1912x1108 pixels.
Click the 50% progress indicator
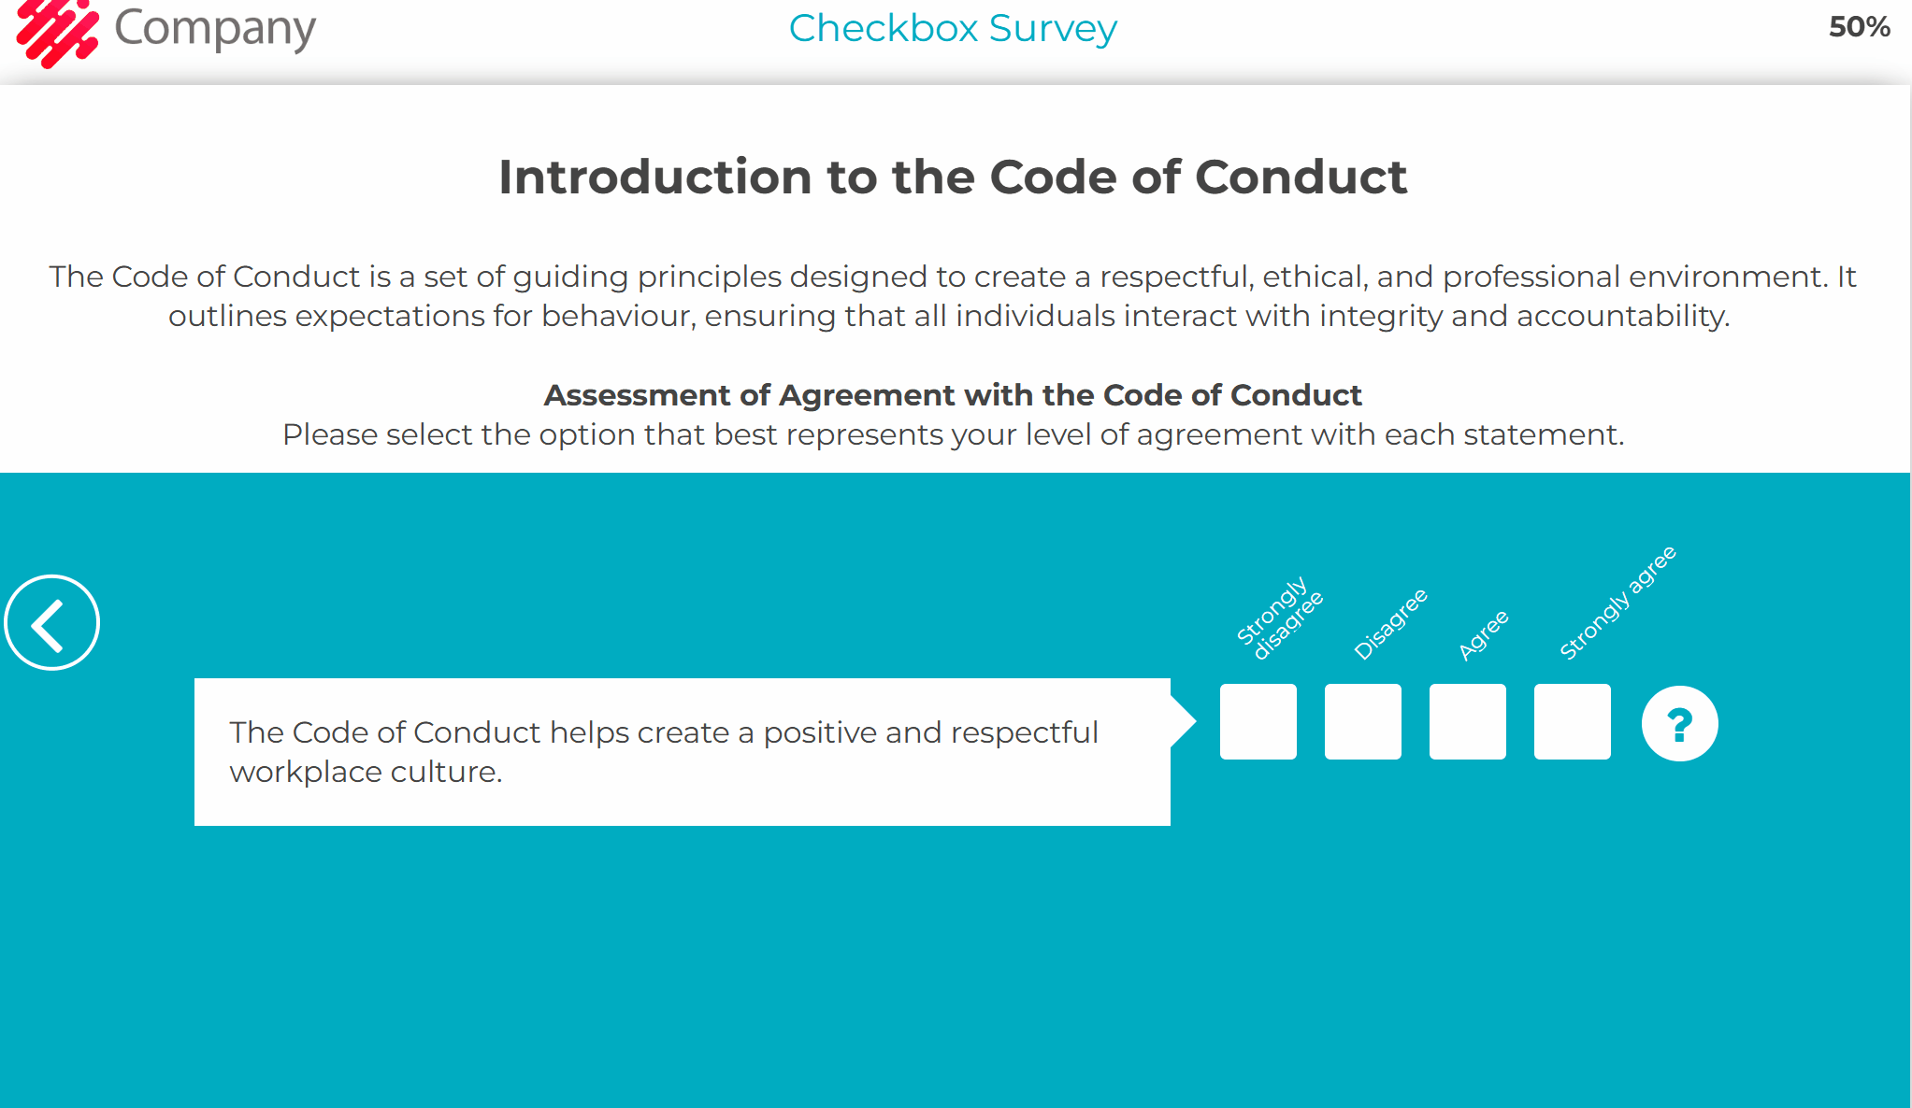pyautogui.click(x=1859, y=27)
